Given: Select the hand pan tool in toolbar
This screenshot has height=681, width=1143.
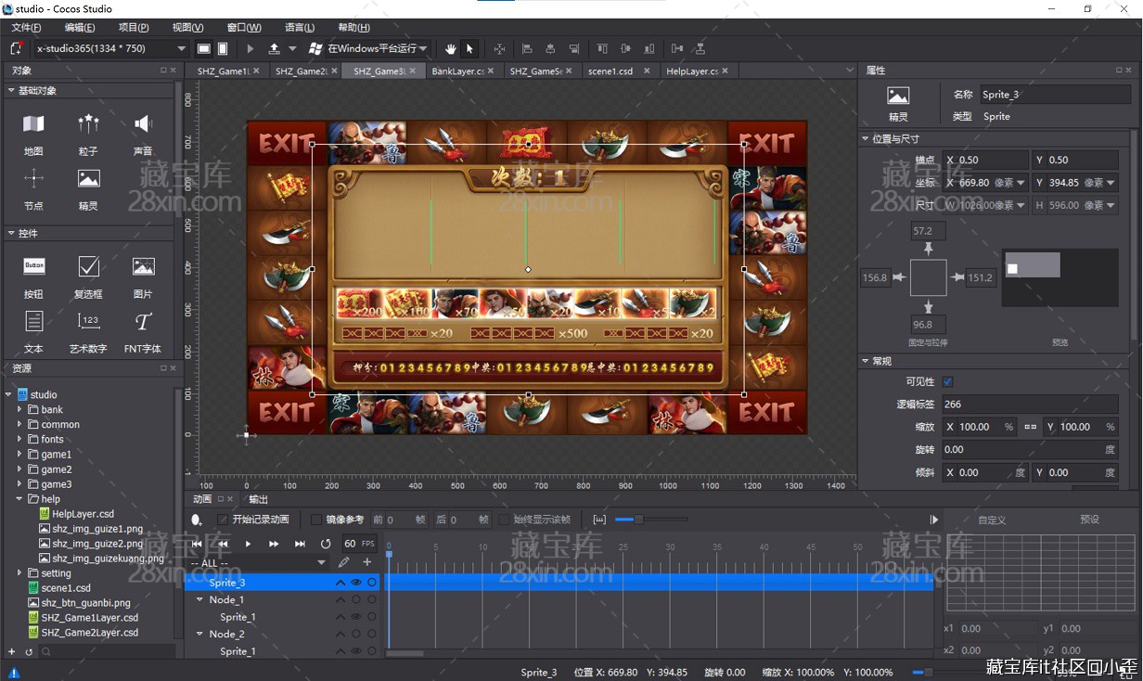Looking at the screenshot, I should [x=451, y=48].
